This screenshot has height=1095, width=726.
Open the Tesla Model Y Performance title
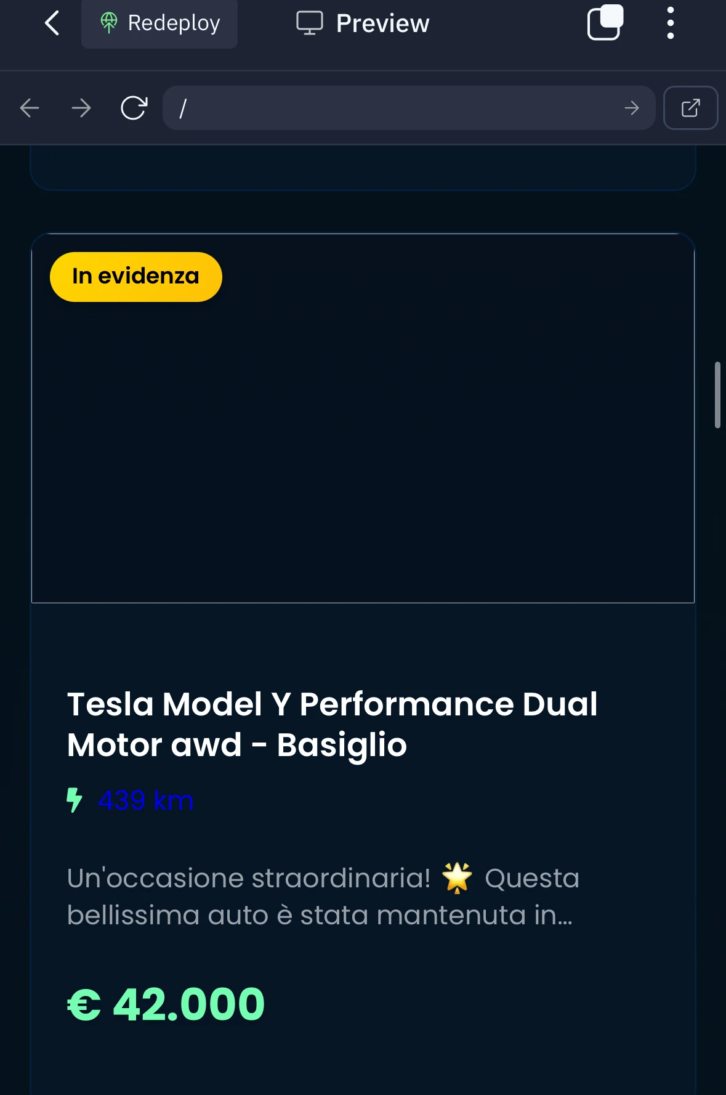(333, 724)
